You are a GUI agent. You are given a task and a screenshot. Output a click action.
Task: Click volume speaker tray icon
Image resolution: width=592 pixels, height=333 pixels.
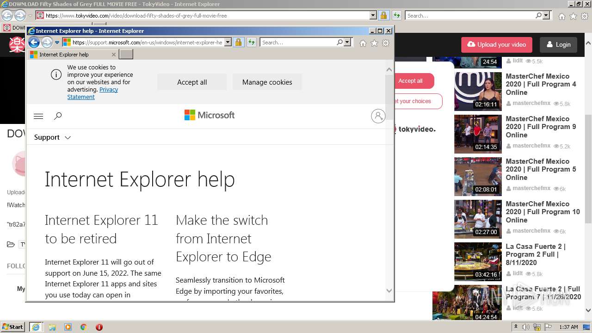pyautogui.click(x=526, y=327)
